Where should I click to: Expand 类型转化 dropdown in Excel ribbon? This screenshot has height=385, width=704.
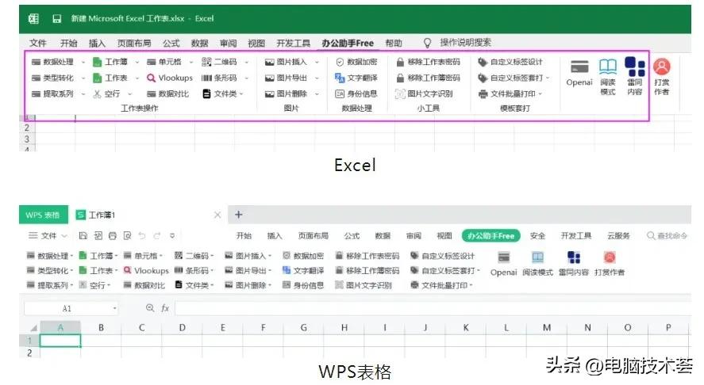click(x=83, y=78)
